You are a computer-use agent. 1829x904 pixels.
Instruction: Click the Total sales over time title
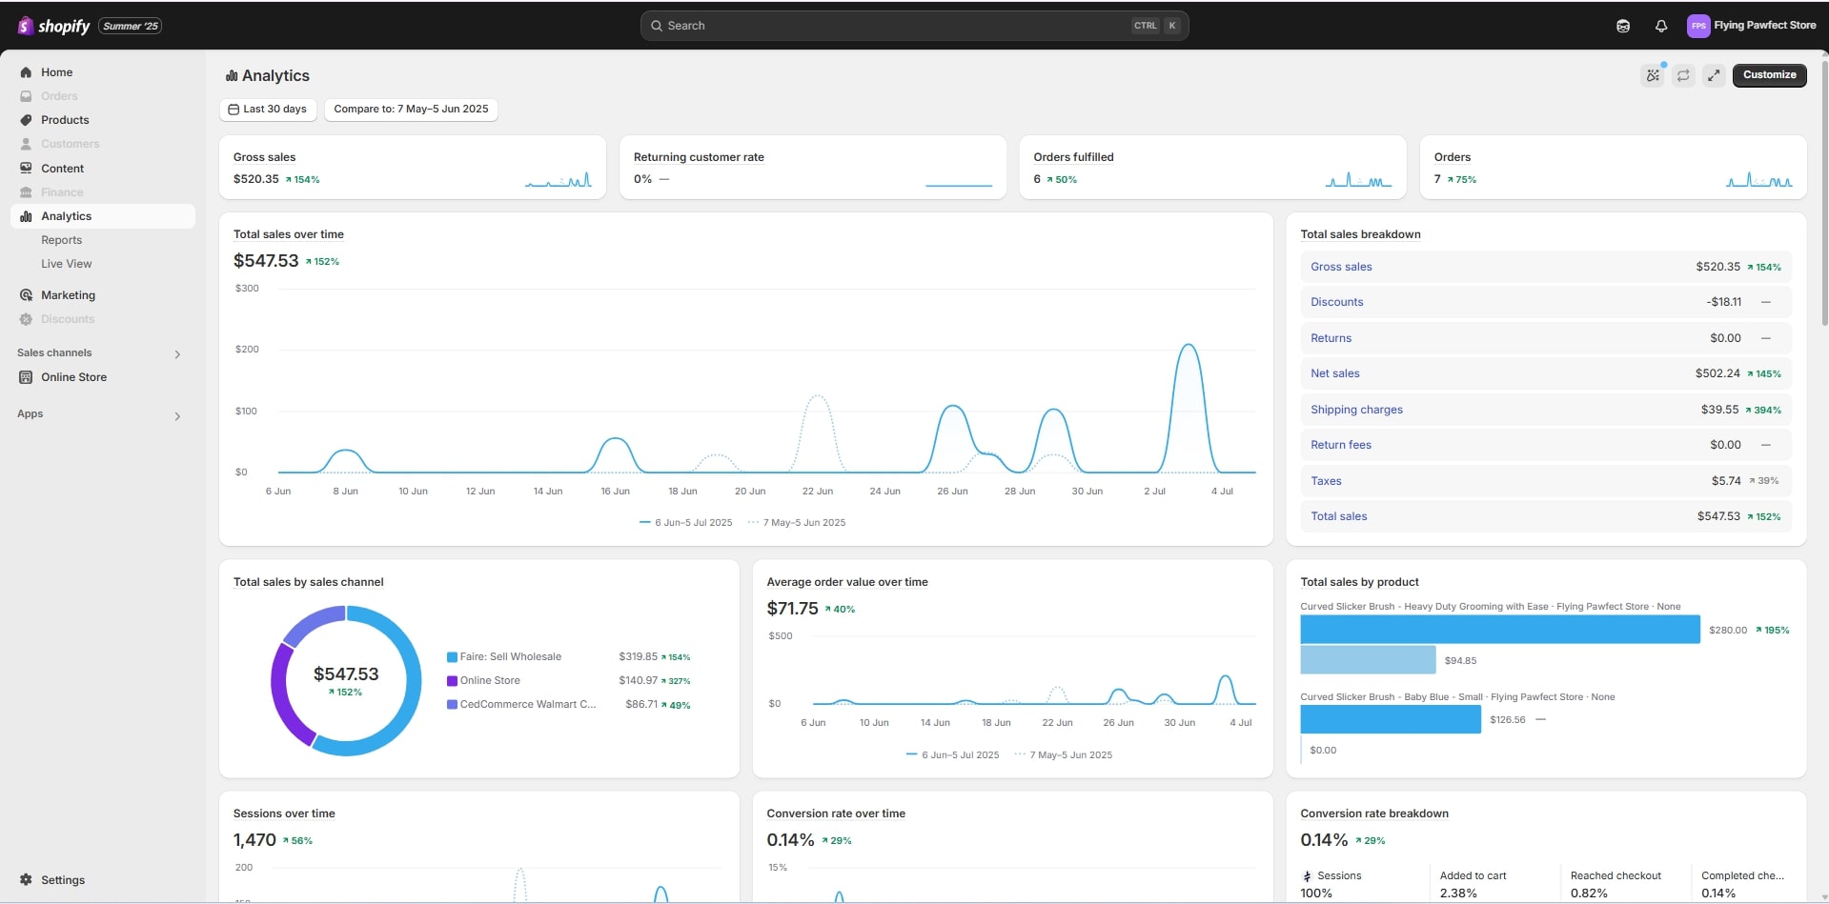pyautogui.click(x=289, y=234)
